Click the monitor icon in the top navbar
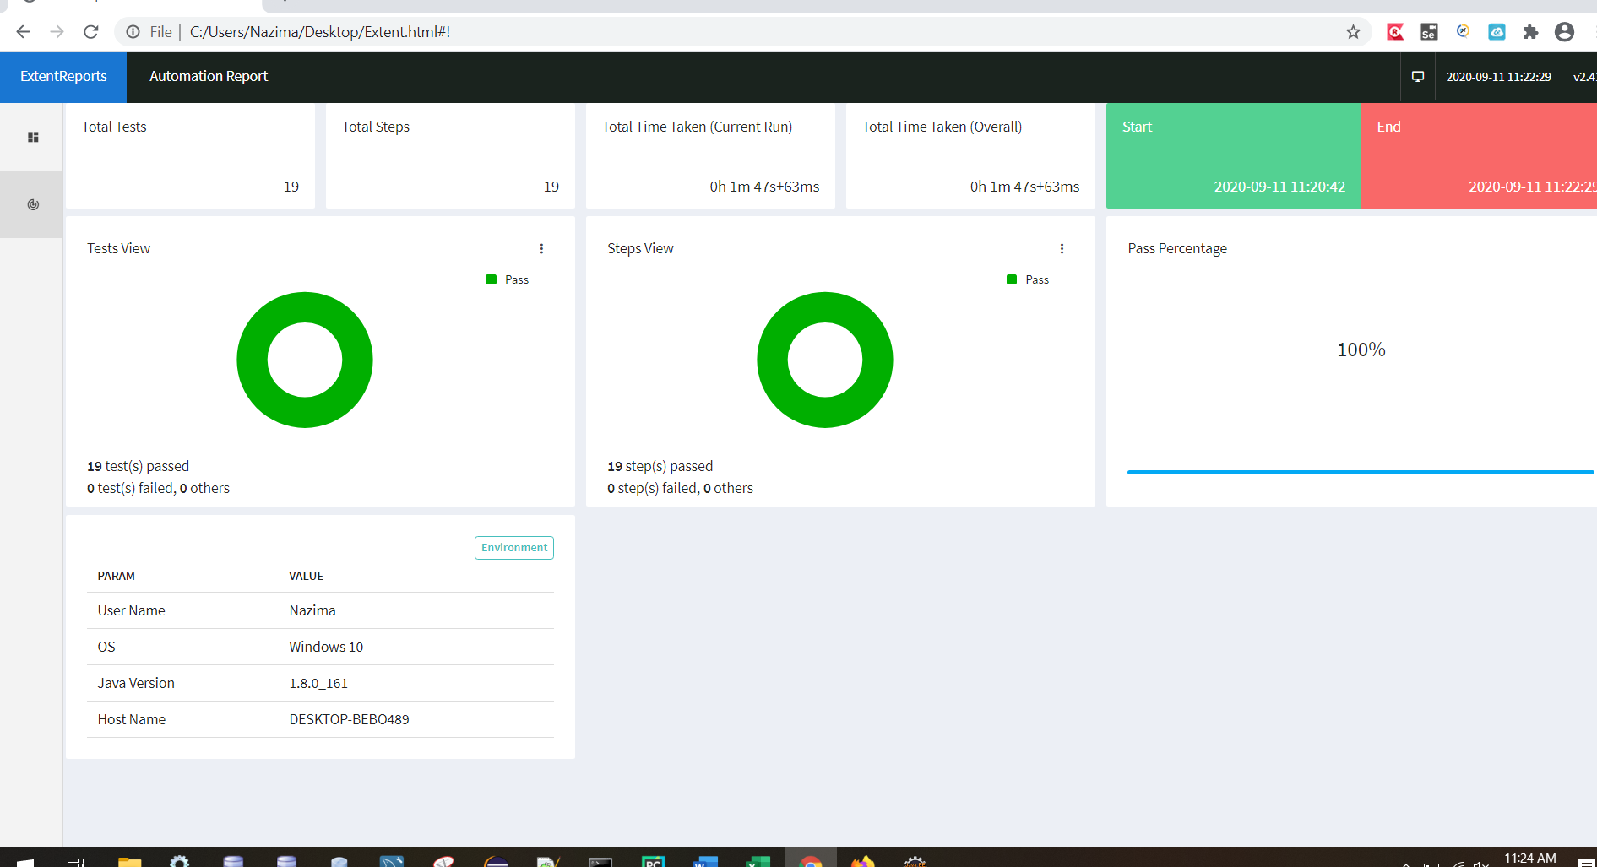1597x867 pixels. click(x=1417, y=76)
